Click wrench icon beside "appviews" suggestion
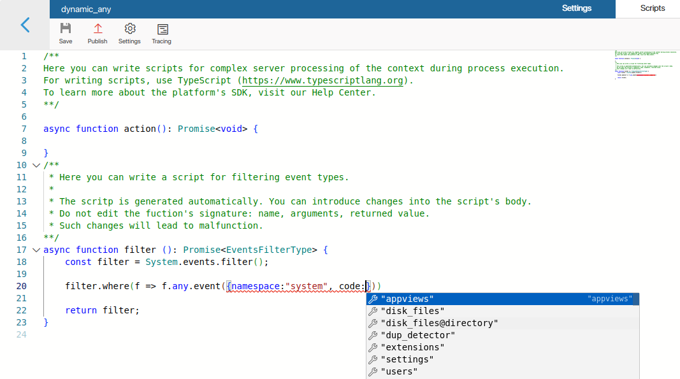Viewport: 680px width, 379px height. coord(373,299)
